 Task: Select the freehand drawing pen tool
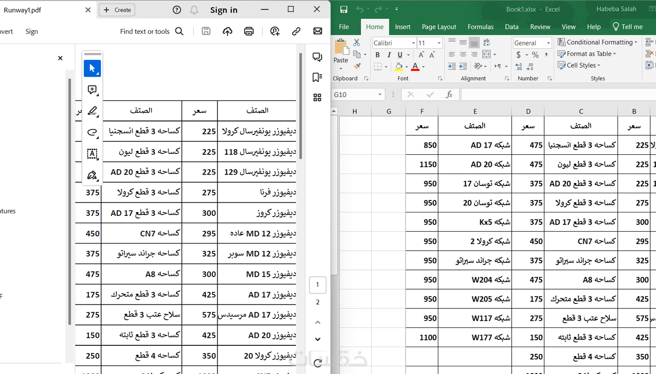(x=92, y=175)
